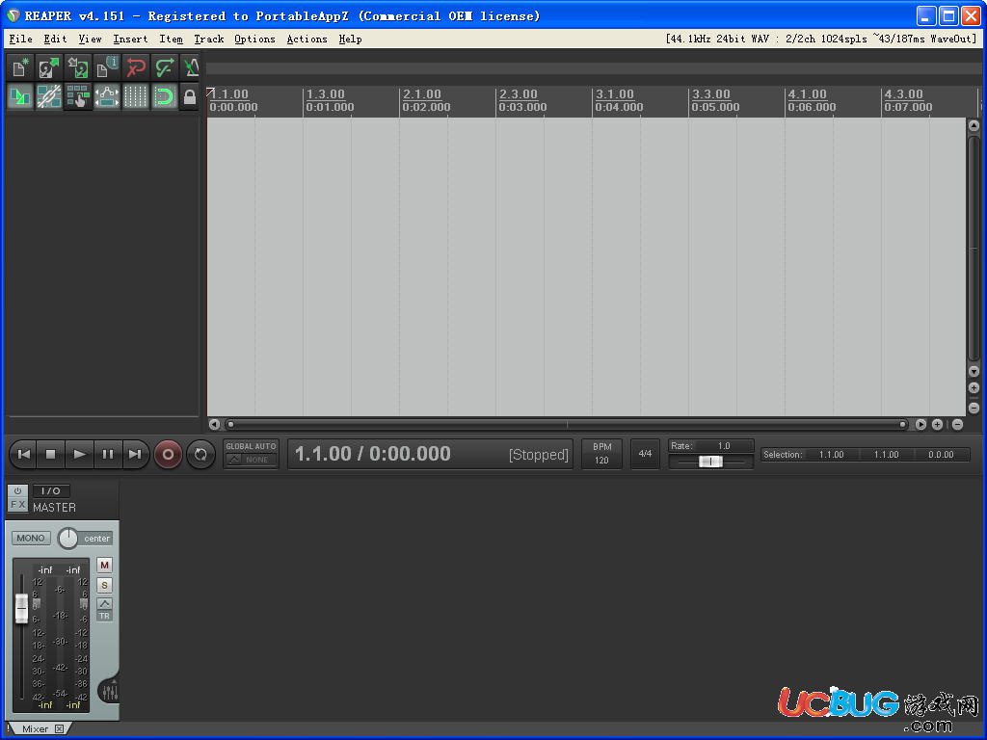The image size is (987, 740).
Task: Open the master I/O routing button
Action: pyautogui.click(x=51, y=490)
